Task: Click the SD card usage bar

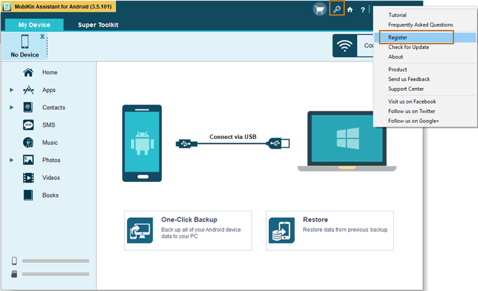Action: tap(55, 274)
